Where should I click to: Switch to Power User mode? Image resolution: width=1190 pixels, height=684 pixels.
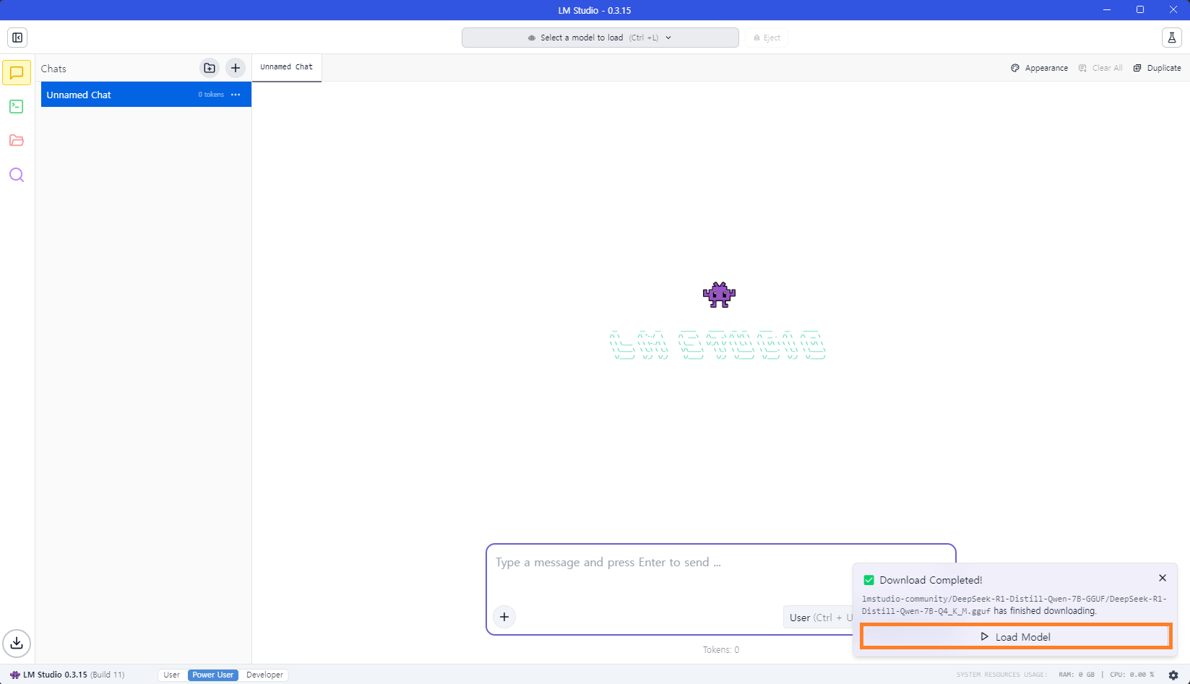(x=213, y=675)
